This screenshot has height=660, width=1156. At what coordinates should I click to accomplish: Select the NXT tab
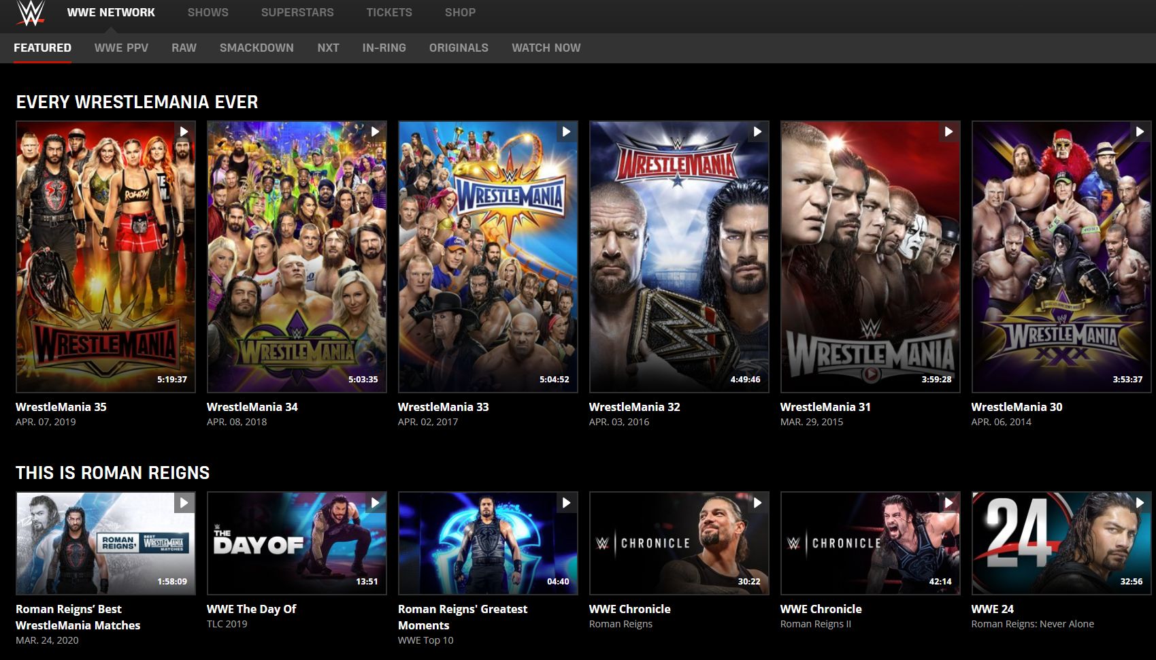(x=328, y=48)
